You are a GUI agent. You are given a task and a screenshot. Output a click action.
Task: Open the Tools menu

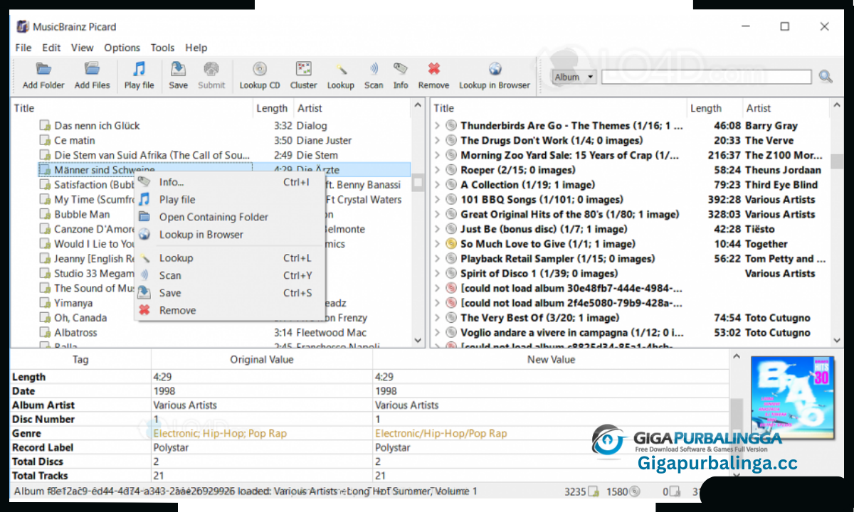coord(162,48)
